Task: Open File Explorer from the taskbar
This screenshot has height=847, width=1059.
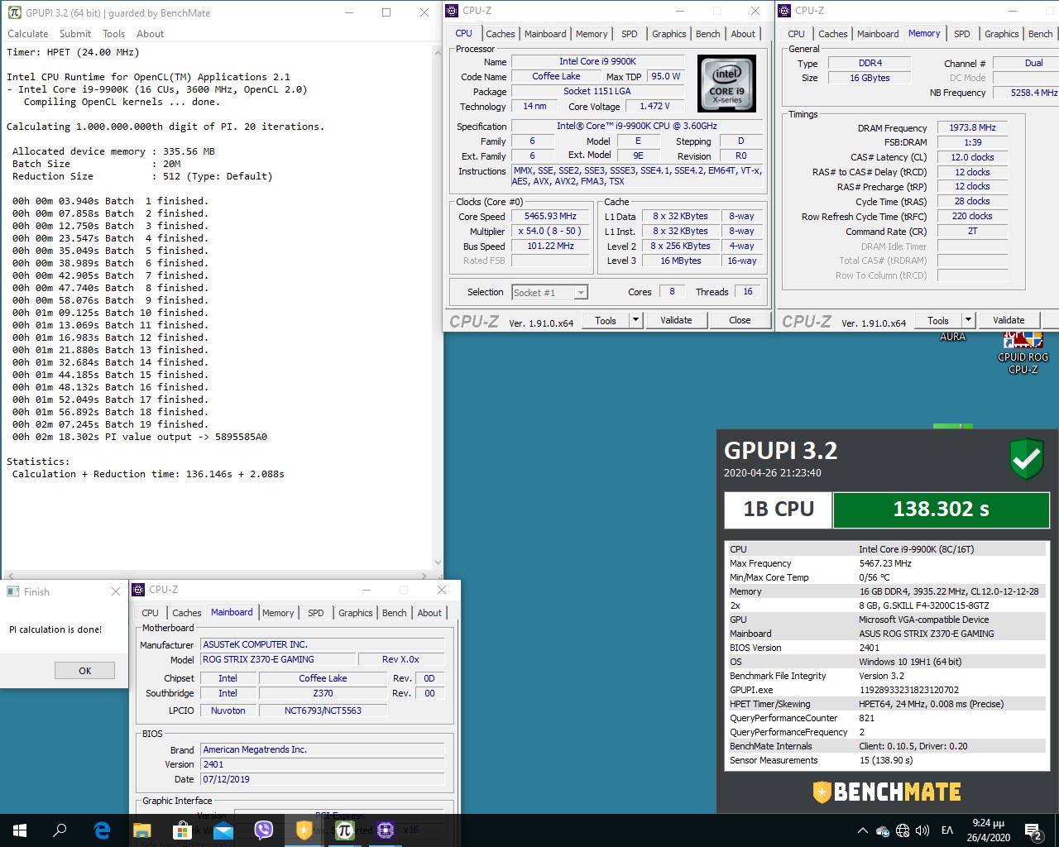Action: pos(142,830)
